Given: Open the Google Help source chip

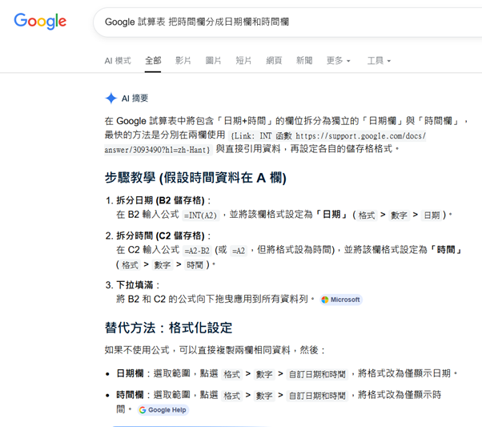Looking at the screenshot, I should point(163,410).
